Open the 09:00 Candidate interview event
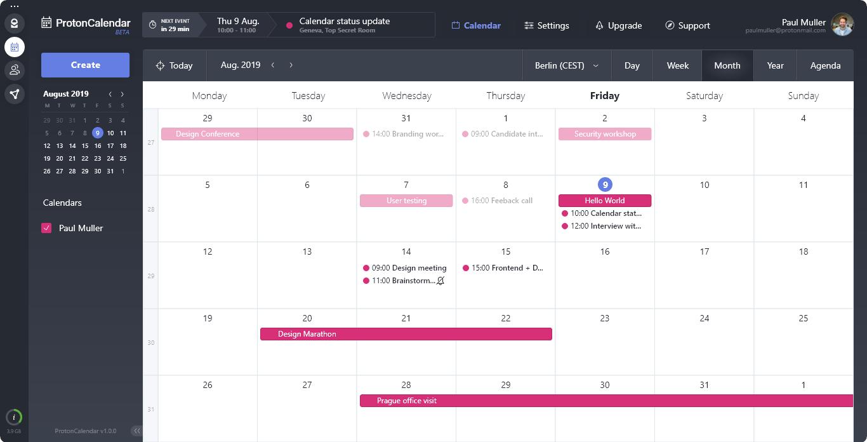Viewport: 867px width, 442px height. [503, 134]
